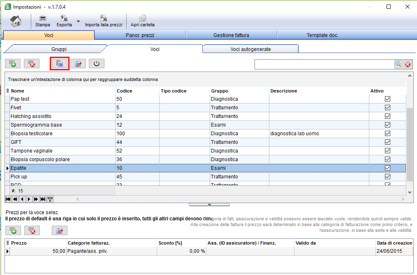Sort by the Codice column header
417x275 pixels.
(x=137, y=91)
